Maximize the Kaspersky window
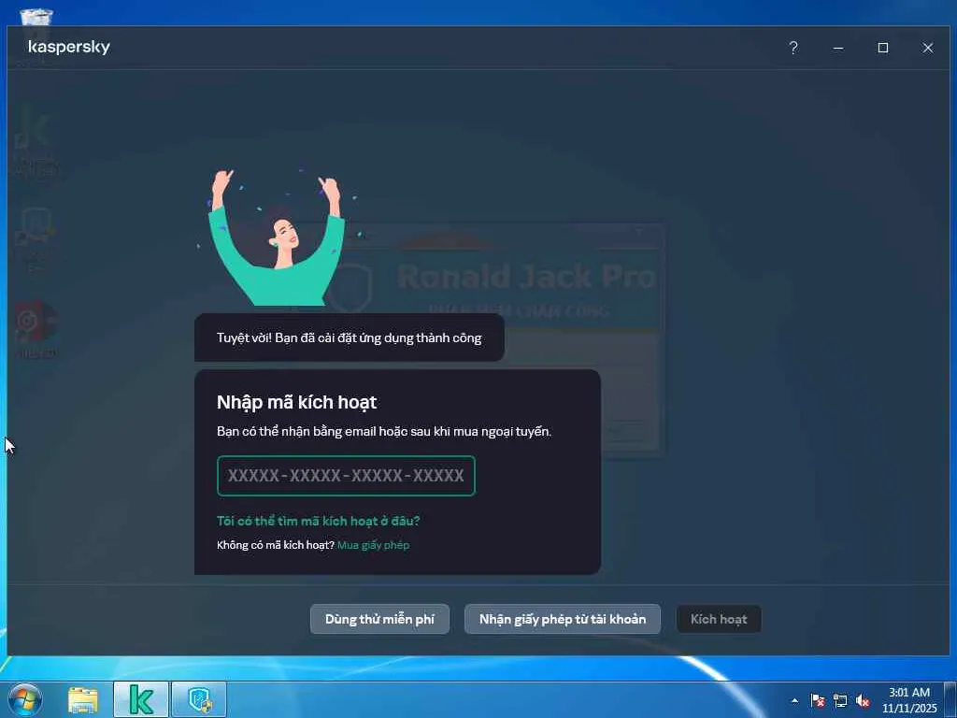957x718 pixels. (882, 48)
